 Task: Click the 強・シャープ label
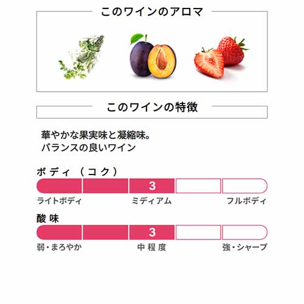(245, 247)
